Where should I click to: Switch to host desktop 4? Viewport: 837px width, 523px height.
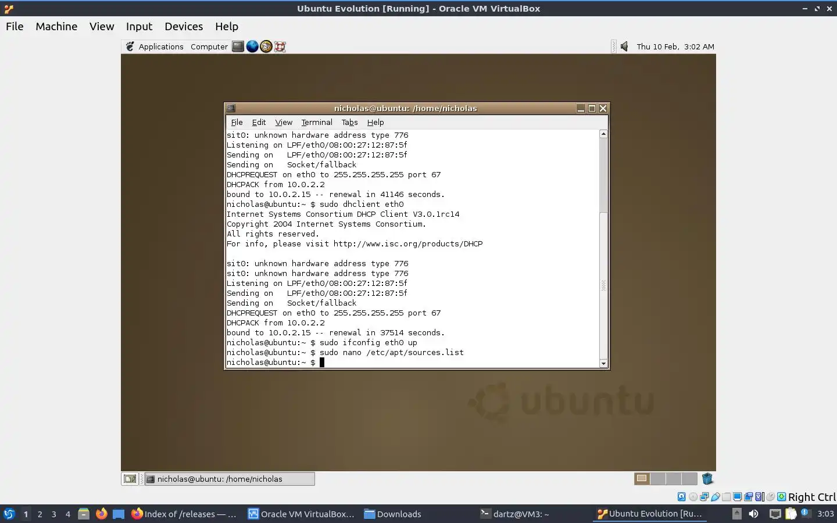pyautogui.click(x=67, y=514)
